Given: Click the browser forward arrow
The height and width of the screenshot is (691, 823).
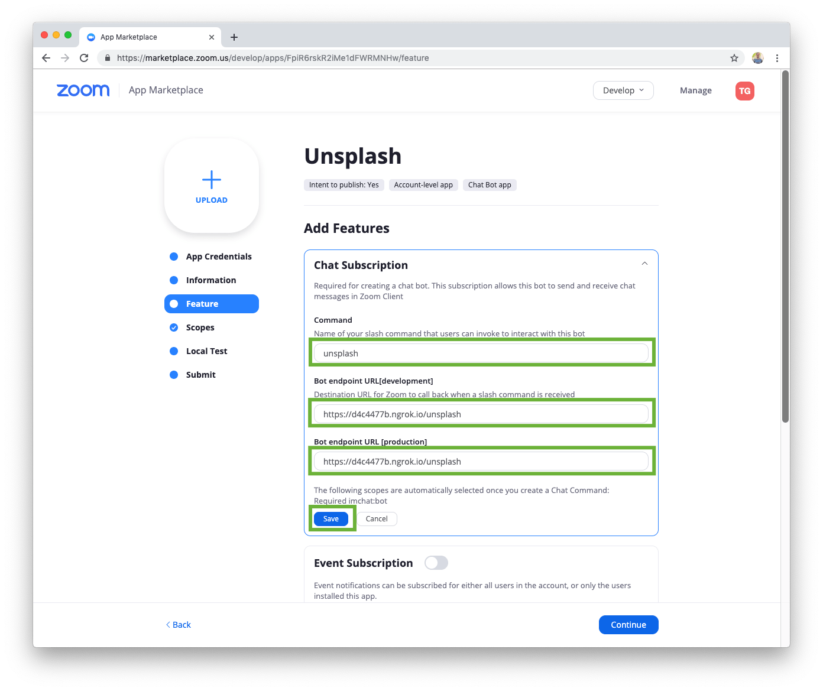Looking at the screenshot, I should coord(65,58).
